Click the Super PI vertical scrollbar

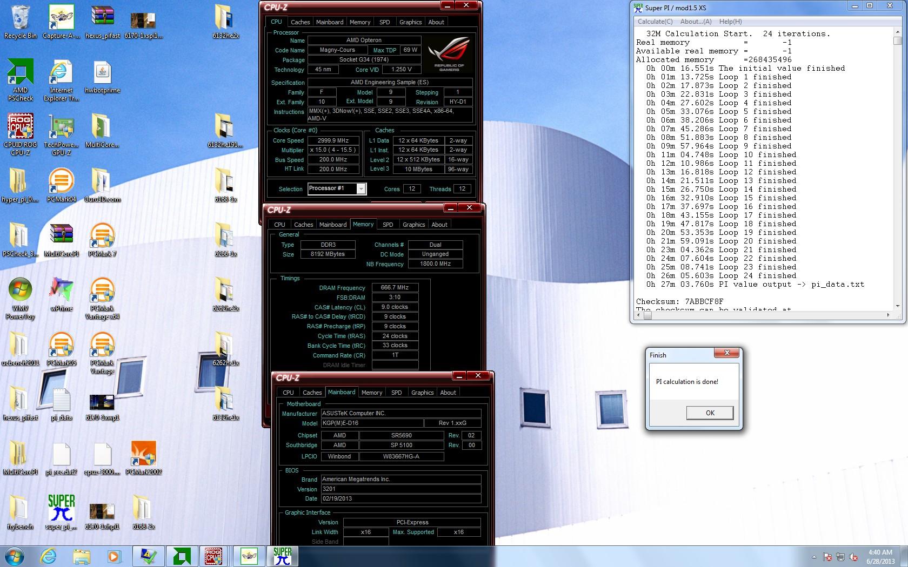[x=897, y=169]
